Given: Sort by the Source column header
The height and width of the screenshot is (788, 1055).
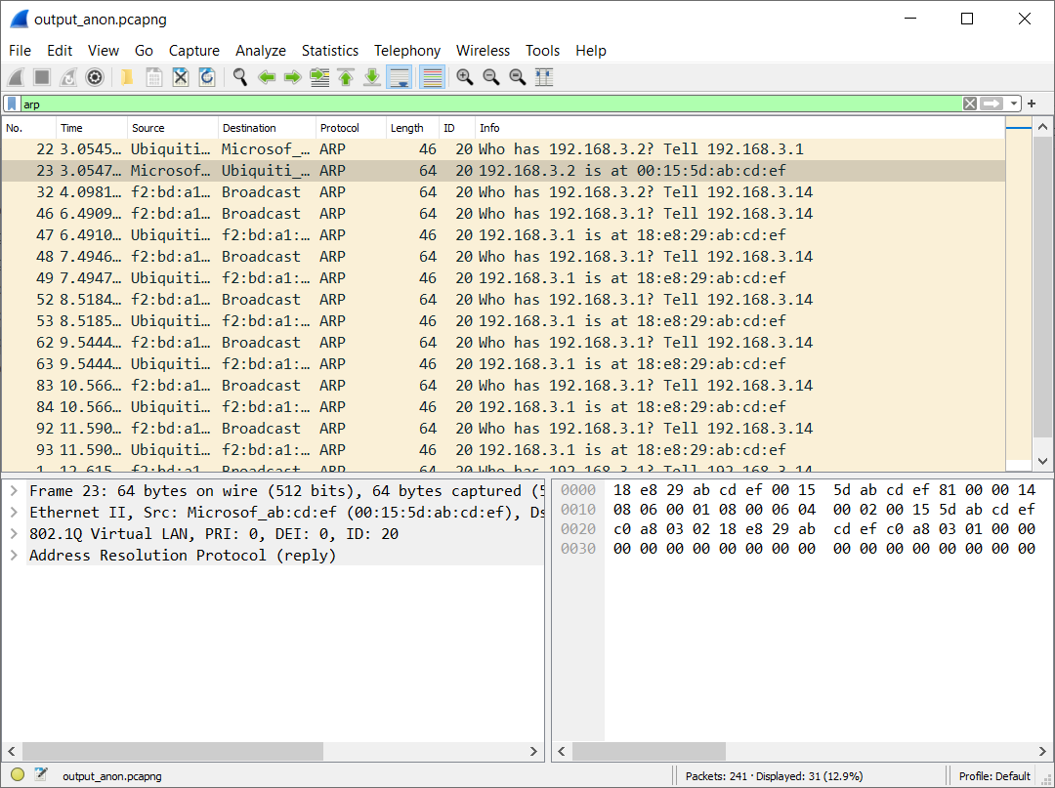Looking at the screenshot, I should [x=173, y=128].
